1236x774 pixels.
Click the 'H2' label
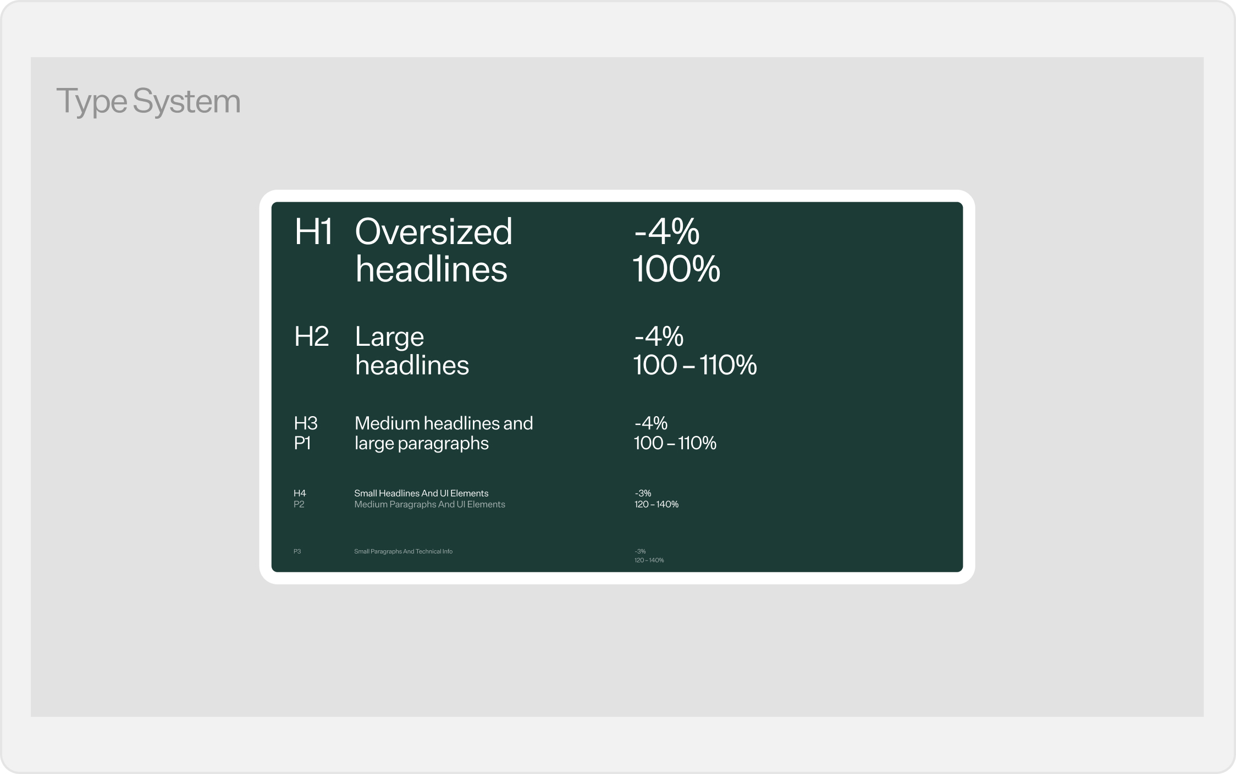312,336
